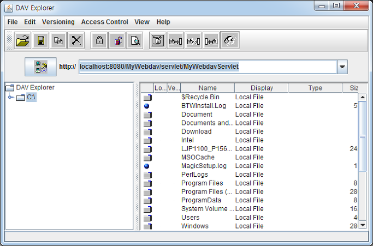
Task: Select the System Volume ... entry name
Action: (x=208, y=209)
